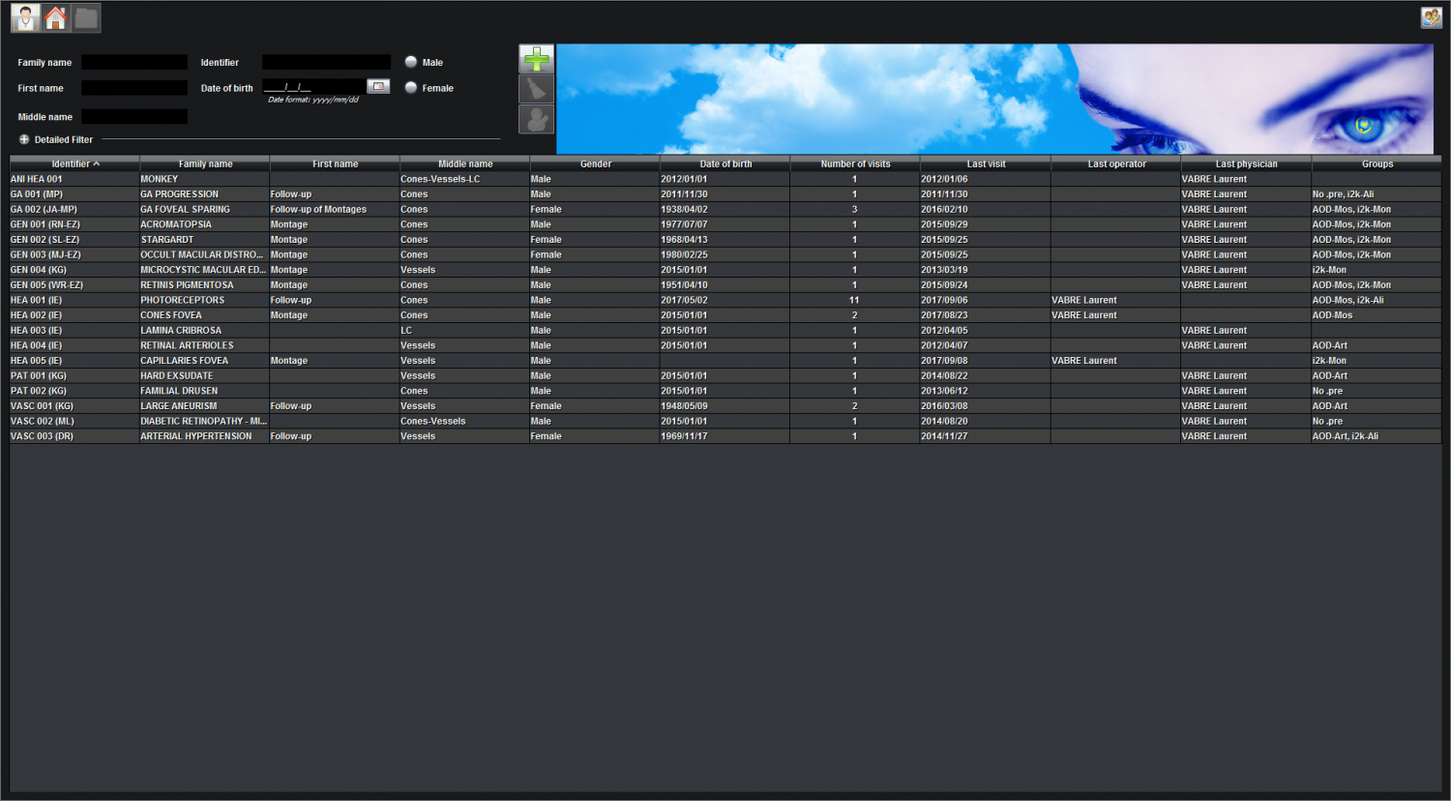Click the doctor/patient icon in top toolbar
The image size is (1451, 801).
(25, 17)
